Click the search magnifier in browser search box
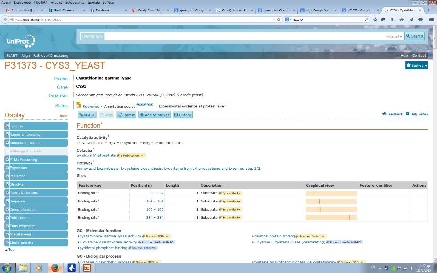Viewport: 437px width, 273px height. [366, 20]
